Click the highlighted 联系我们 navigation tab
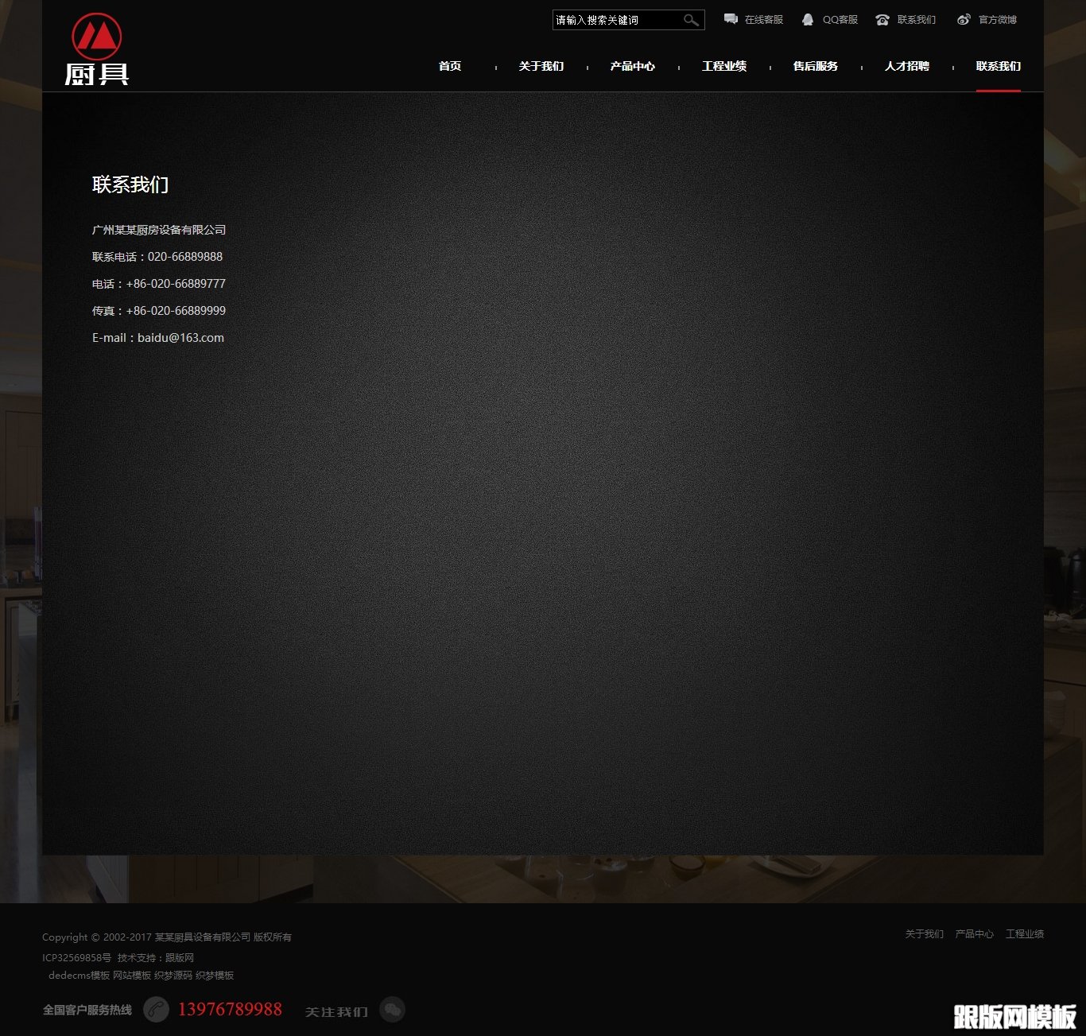Image resolution: width=1086 pixels, height=1036 pixels. [x=999, y=66]
